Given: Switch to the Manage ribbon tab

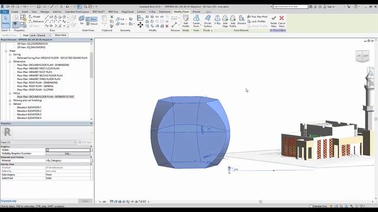Looking at the screenshot, I should (x=45, y=12).
